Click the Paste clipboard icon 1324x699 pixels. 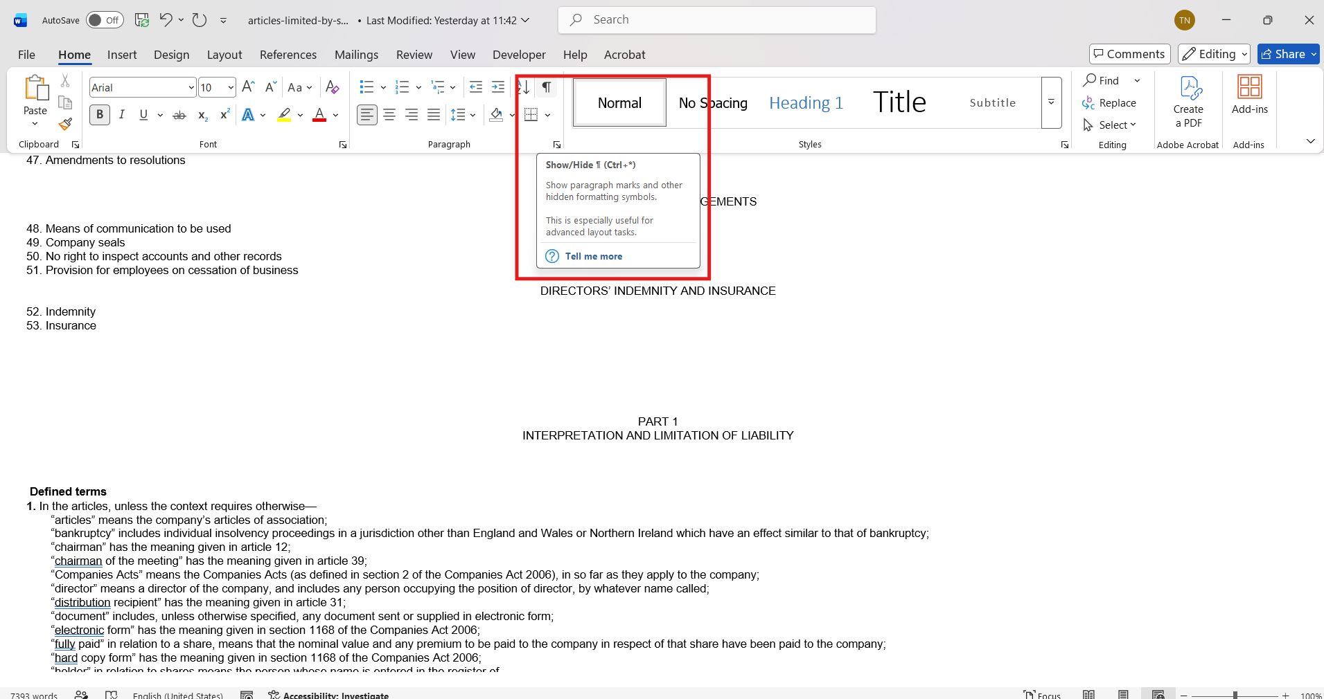click(35, 89)
